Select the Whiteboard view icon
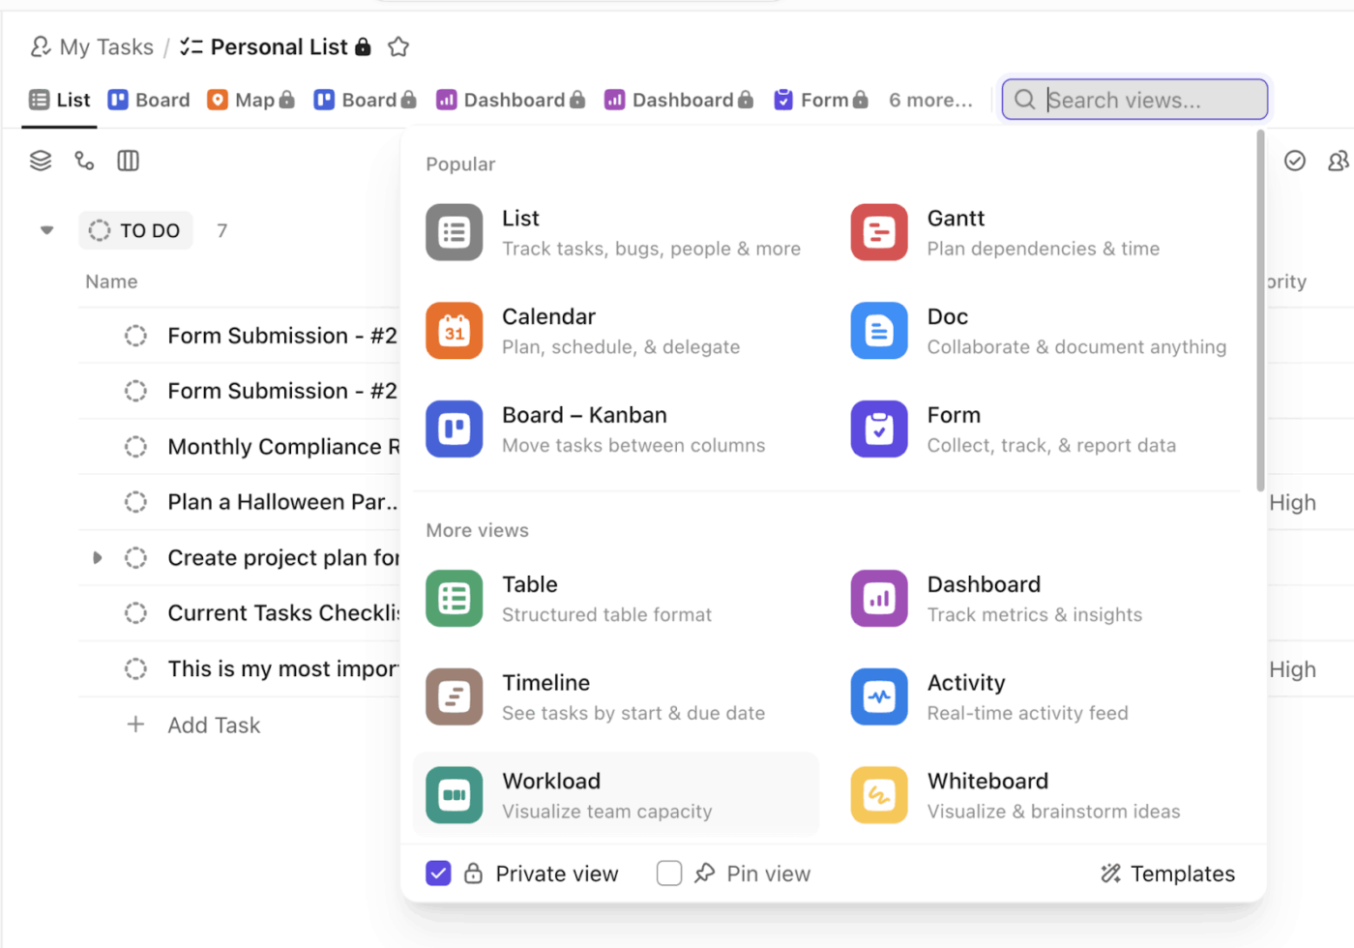The image size is (1354, 948). pyautogui.click(x=878, y=794)
